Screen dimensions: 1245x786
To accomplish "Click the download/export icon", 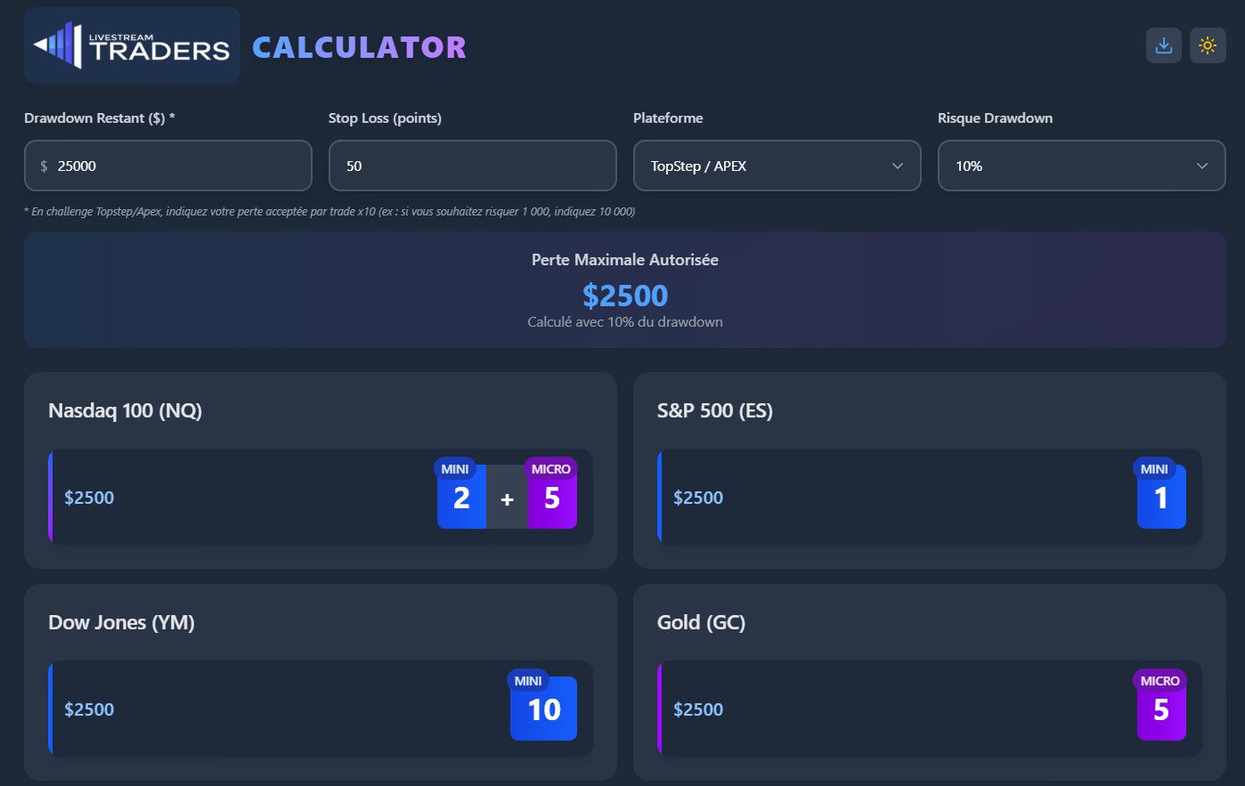I will (x=1163, y=45).
